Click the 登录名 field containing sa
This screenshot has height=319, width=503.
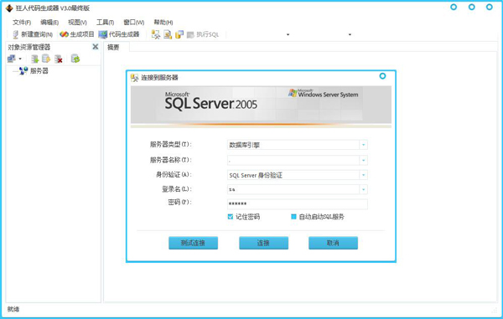pyautogui.click(x=293, y=189)
